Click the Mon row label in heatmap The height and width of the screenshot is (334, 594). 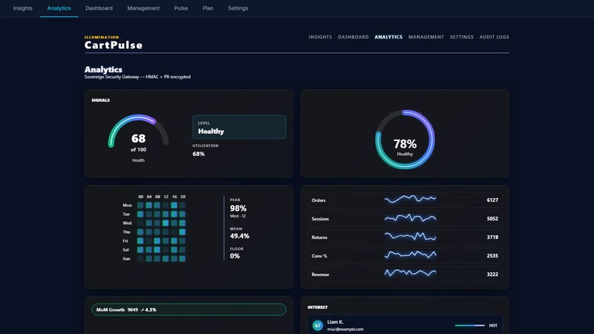coord(127,206)
